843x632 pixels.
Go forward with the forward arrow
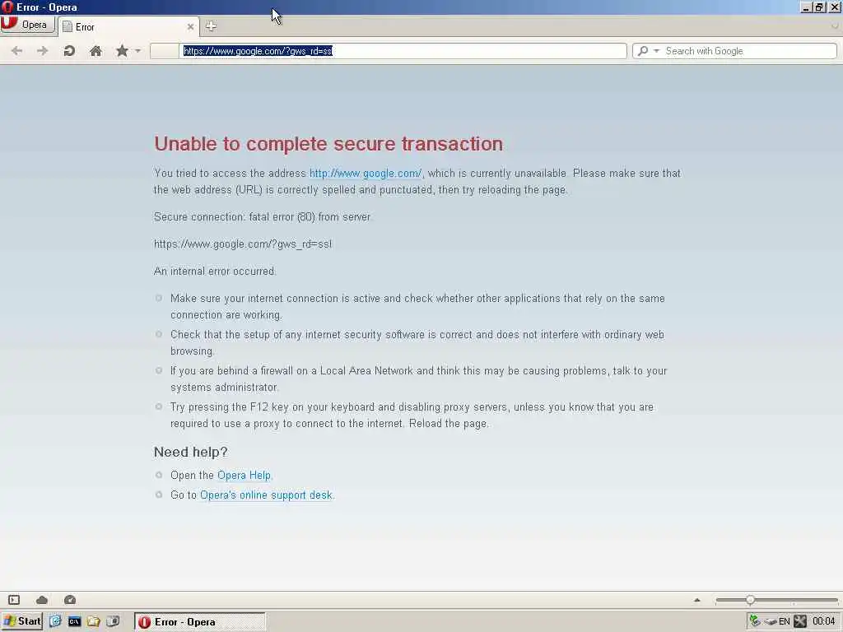pos(43,51)
